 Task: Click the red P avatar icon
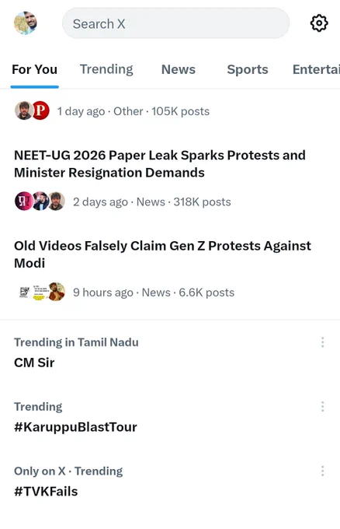pos(40,110)
